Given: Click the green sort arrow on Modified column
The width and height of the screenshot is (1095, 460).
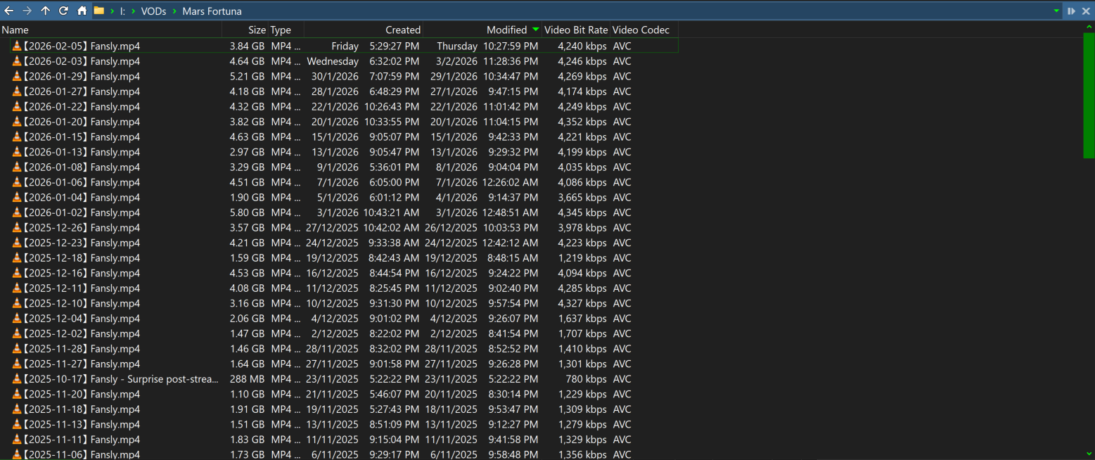Looking at the screenshot, I should 536,30.
